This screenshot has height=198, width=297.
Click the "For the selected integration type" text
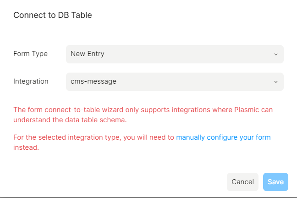tap(64, 137)
